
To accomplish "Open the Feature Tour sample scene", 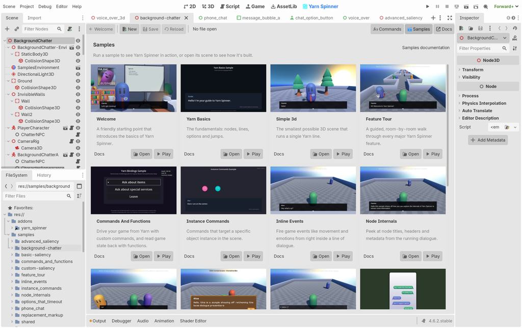I will [410, 154].
